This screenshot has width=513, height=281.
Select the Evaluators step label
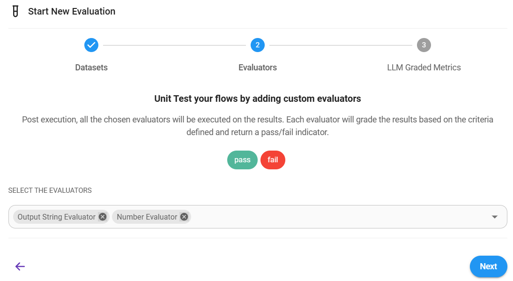coord(258,68)
